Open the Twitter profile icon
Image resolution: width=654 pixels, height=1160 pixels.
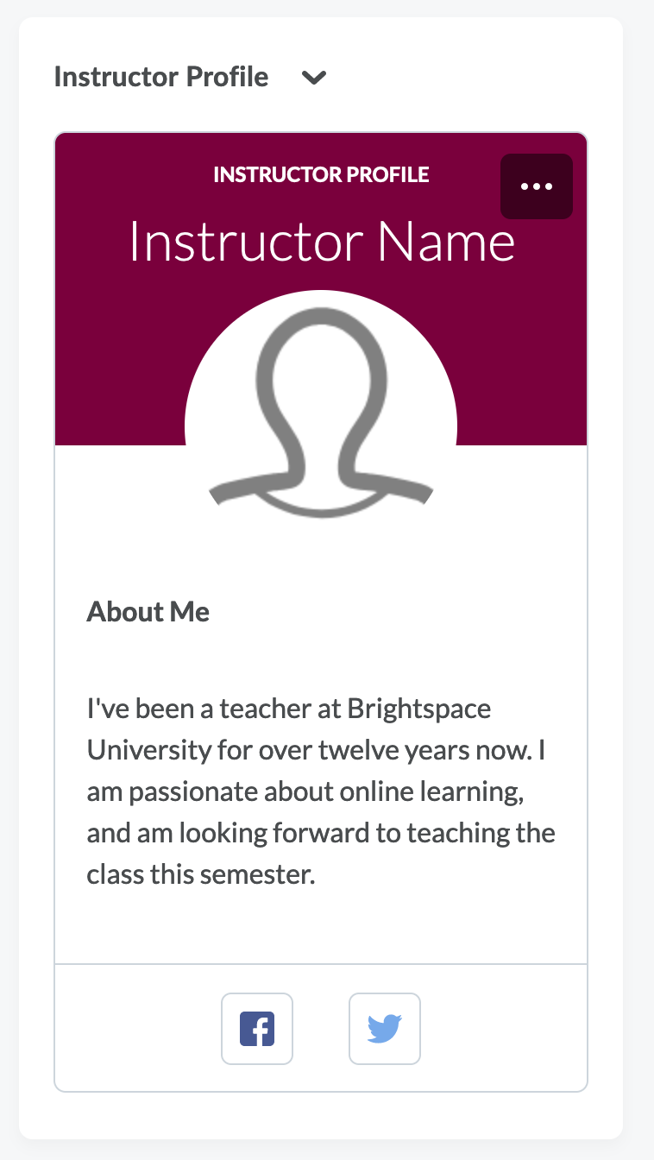coord(385,1029)
